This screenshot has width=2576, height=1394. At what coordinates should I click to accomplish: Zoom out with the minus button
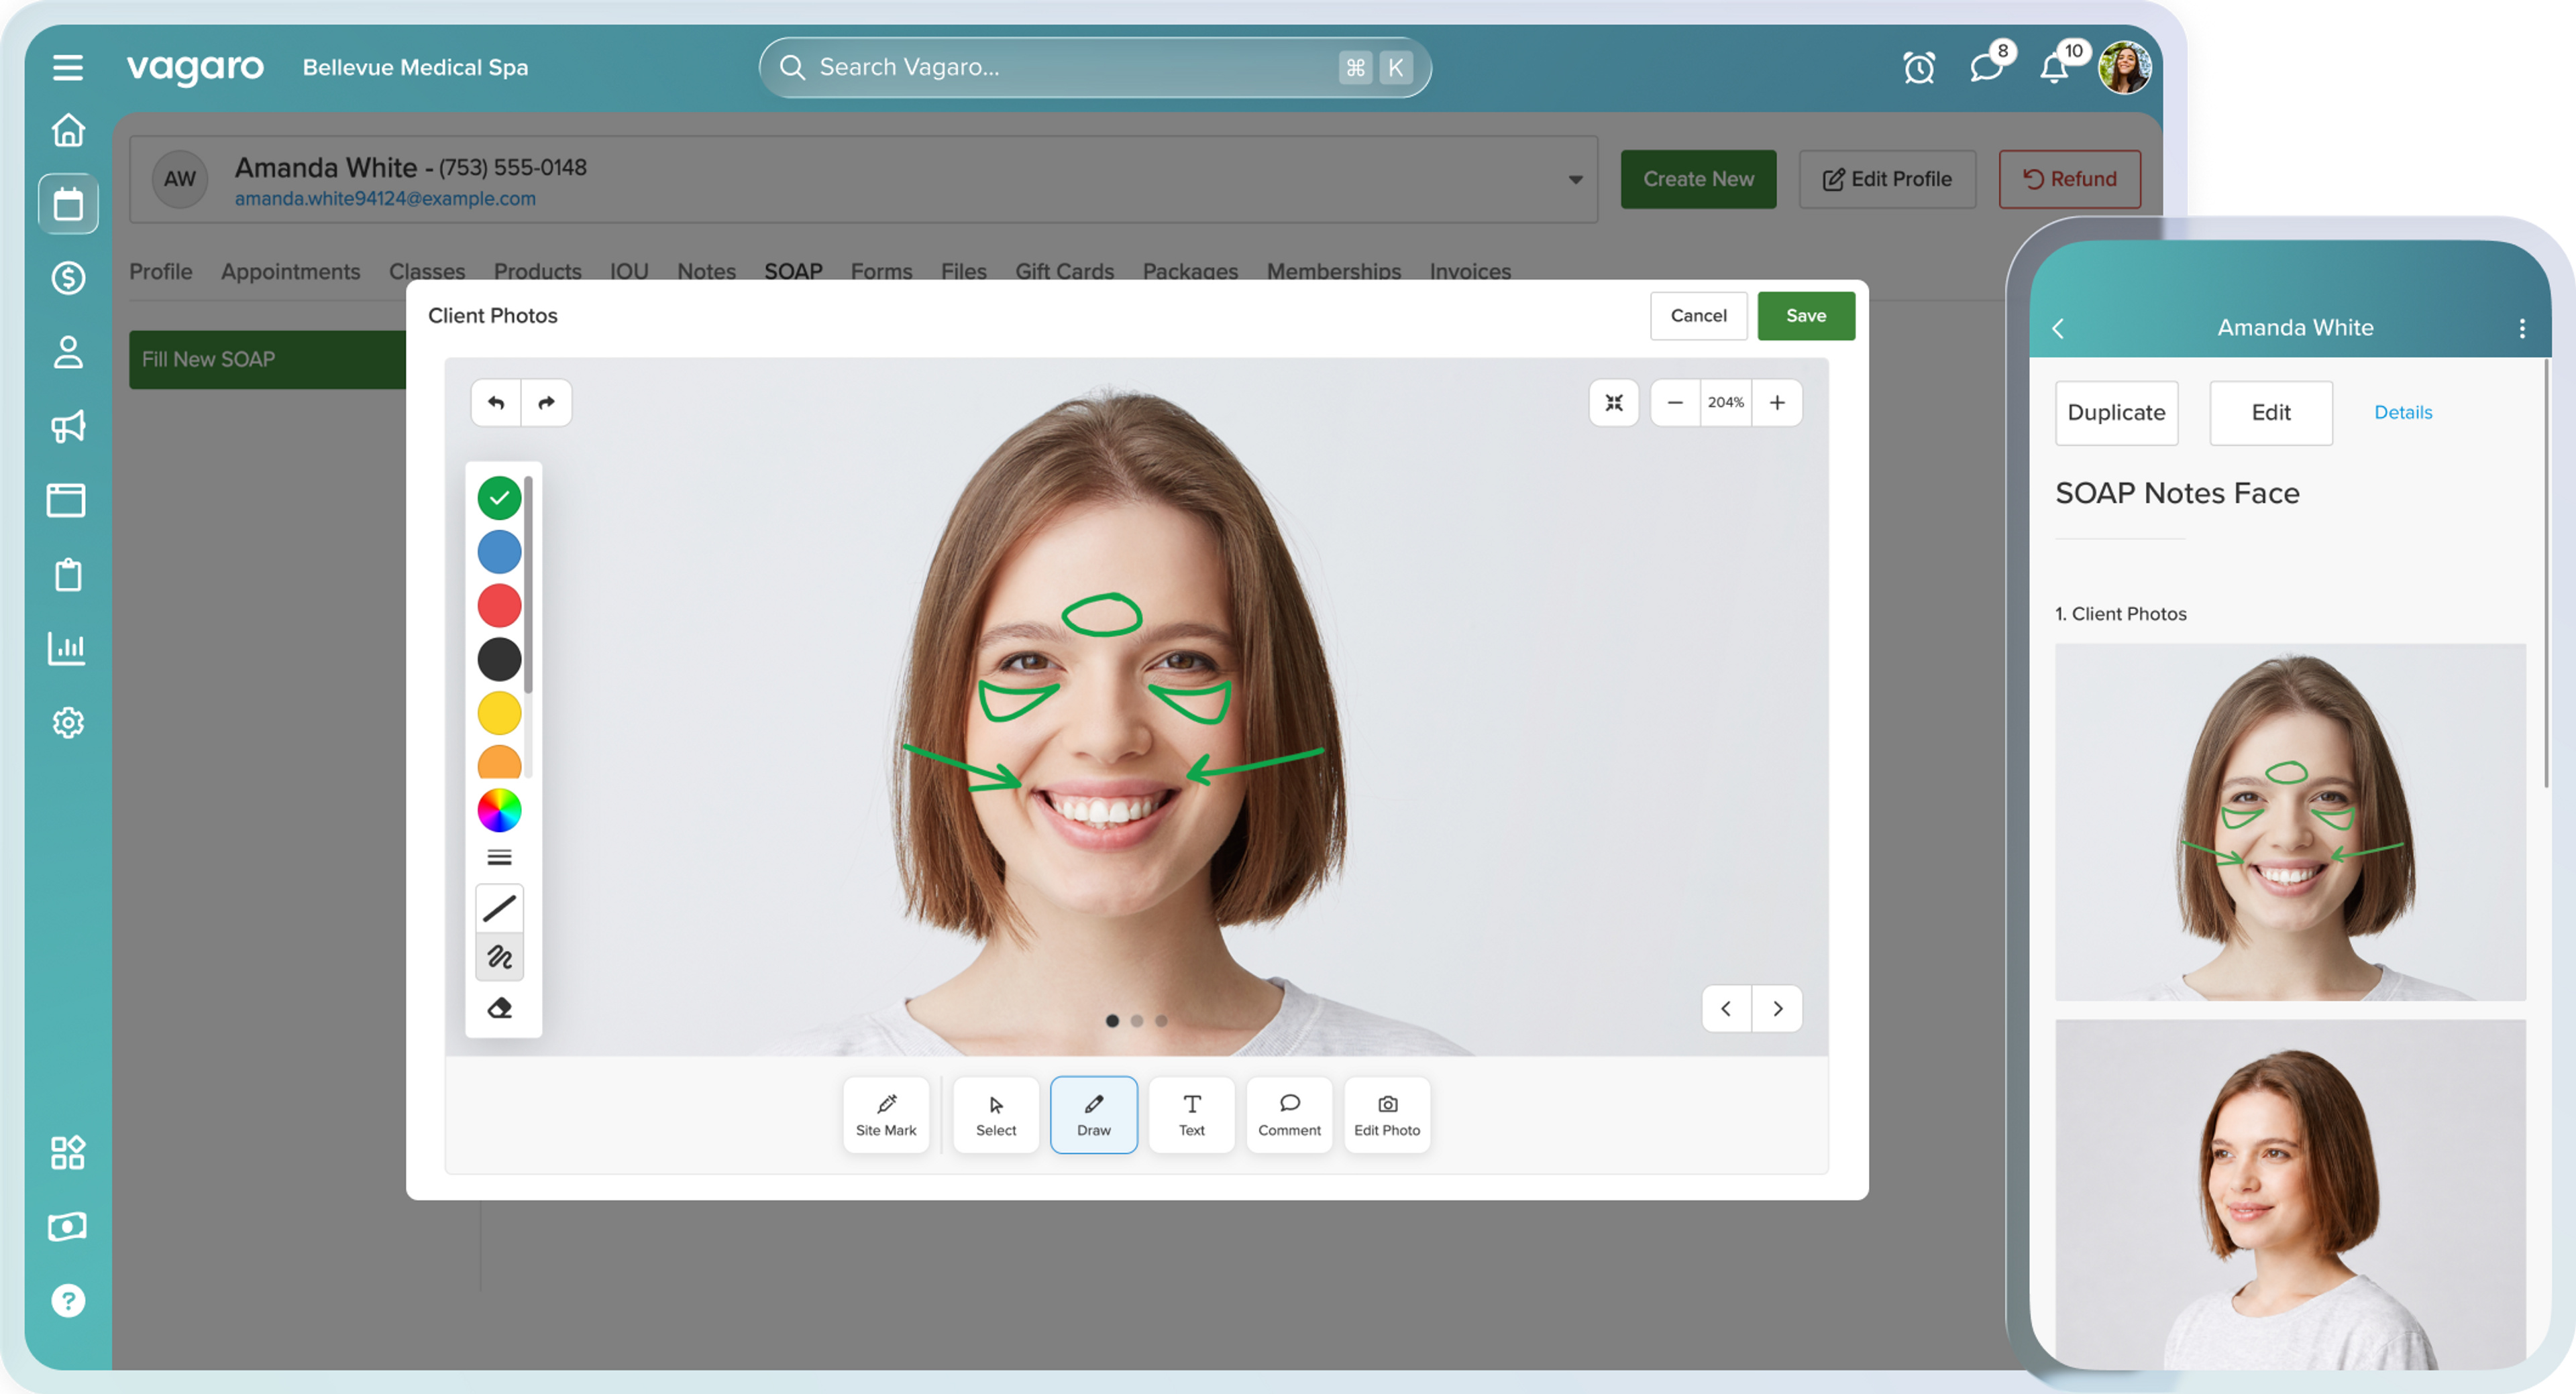[x=1675, y=403]
